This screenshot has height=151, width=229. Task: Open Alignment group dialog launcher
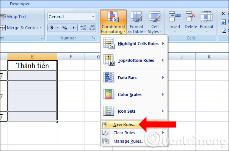41,38
